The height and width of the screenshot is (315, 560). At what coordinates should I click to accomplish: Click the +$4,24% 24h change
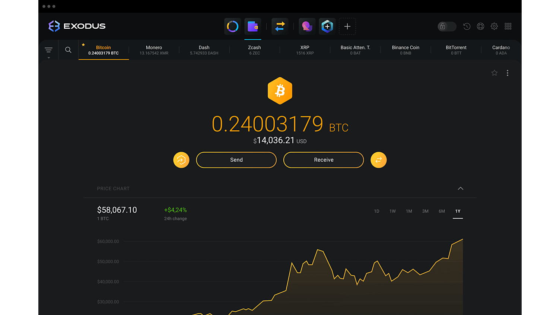click(x=175, y=210)
